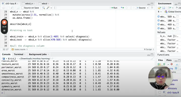View table for the 100 obs data frame
Viewport: 181px width, 97px height.
(178, 21)
